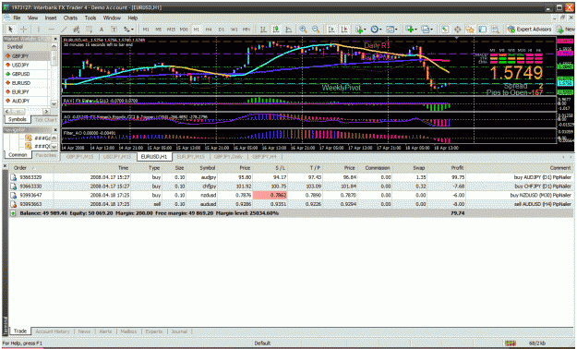Select the horizontal line drawing tool

pos(51,30)
